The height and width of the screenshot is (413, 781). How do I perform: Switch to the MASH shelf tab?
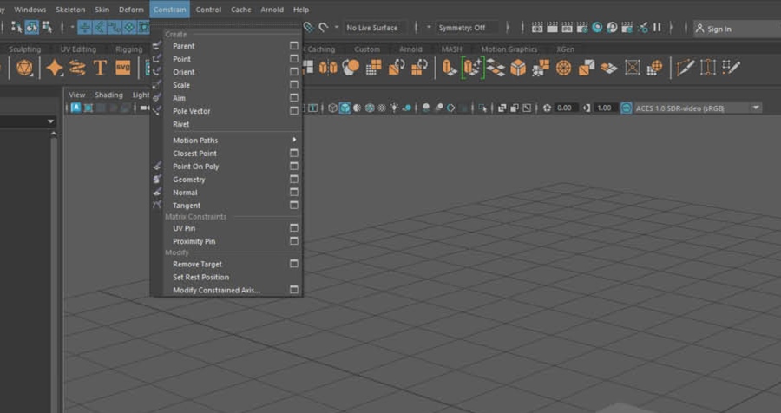pos(451,49)
